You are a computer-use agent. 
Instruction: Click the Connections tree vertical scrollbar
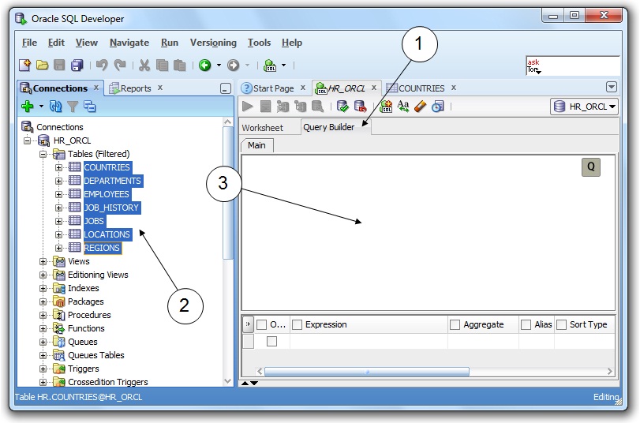[x=228, y=192]
